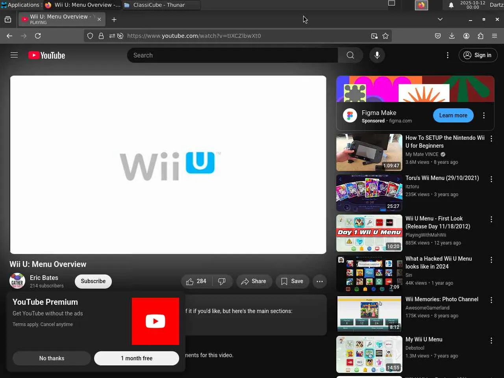The width and height of the screenshot is (504, 378).
Task: Open options for Toru's Wii Menu video
Action: click(491, 179)
